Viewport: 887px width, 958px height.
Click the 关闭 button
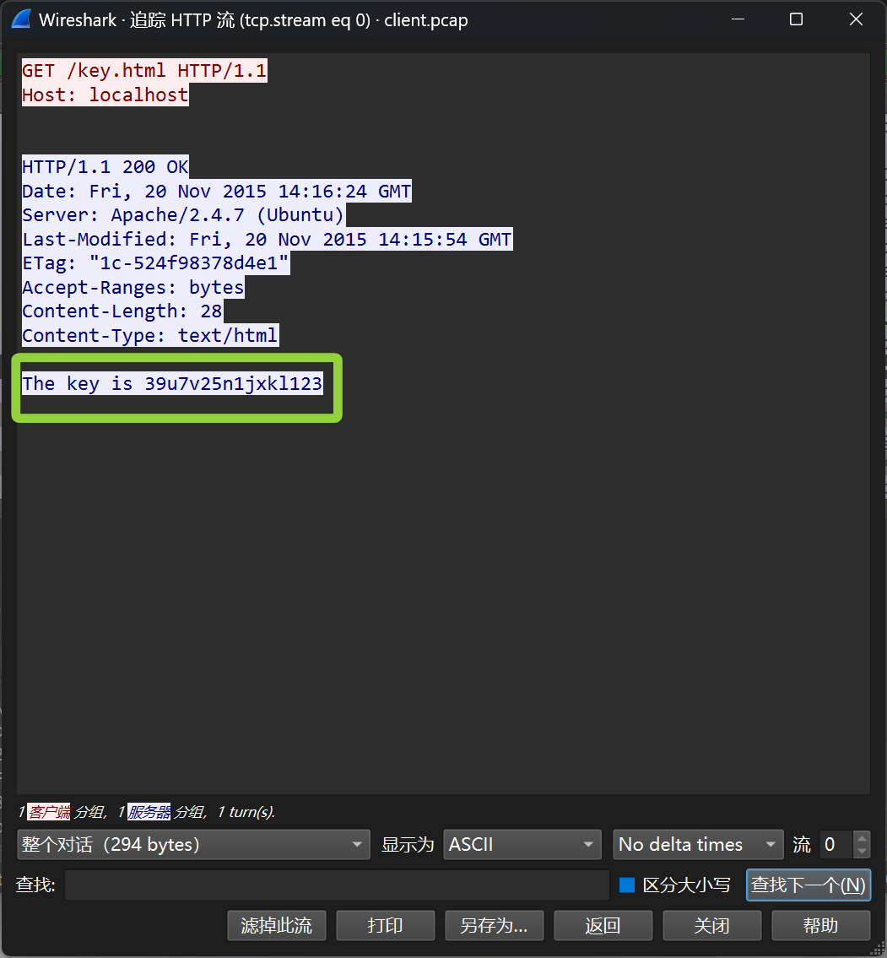tap(711, 925)
